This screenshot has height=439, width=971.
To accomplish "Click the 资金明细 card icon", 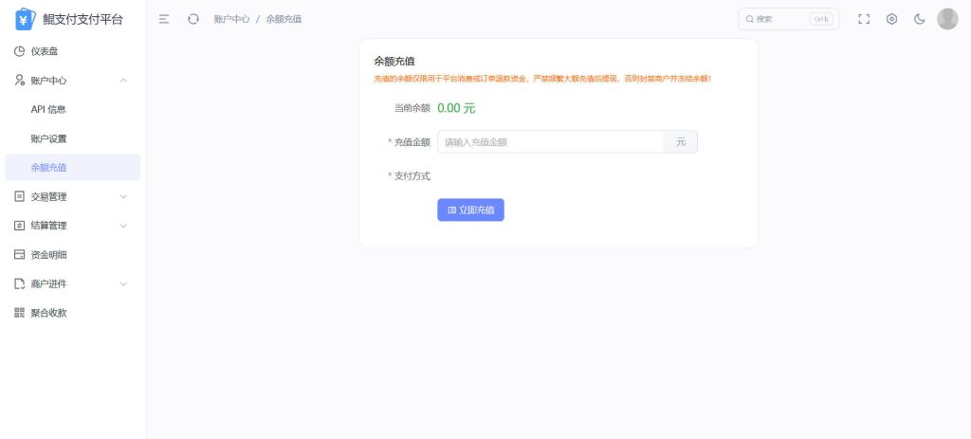I will click(x=19, y=254).
